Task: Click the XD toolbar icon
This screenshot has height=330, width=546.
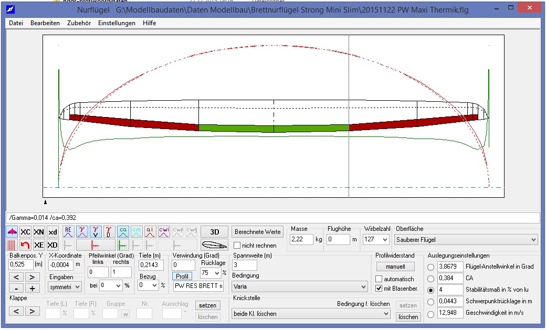Action: tap(52, 244)
